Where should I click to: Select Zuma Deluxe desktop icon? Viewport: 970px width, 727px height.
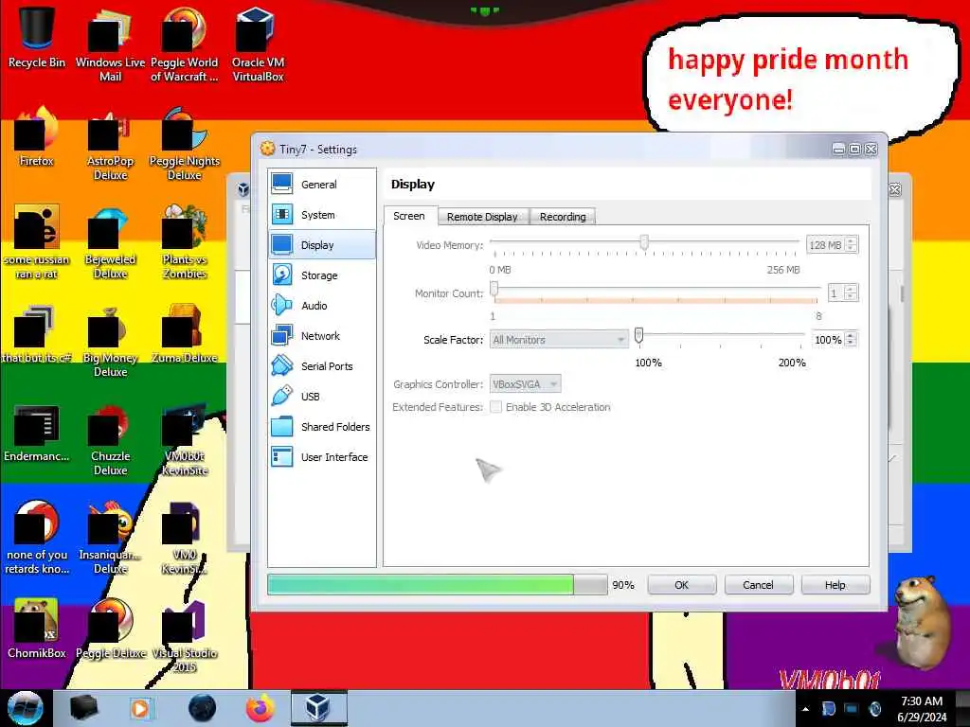185,334
